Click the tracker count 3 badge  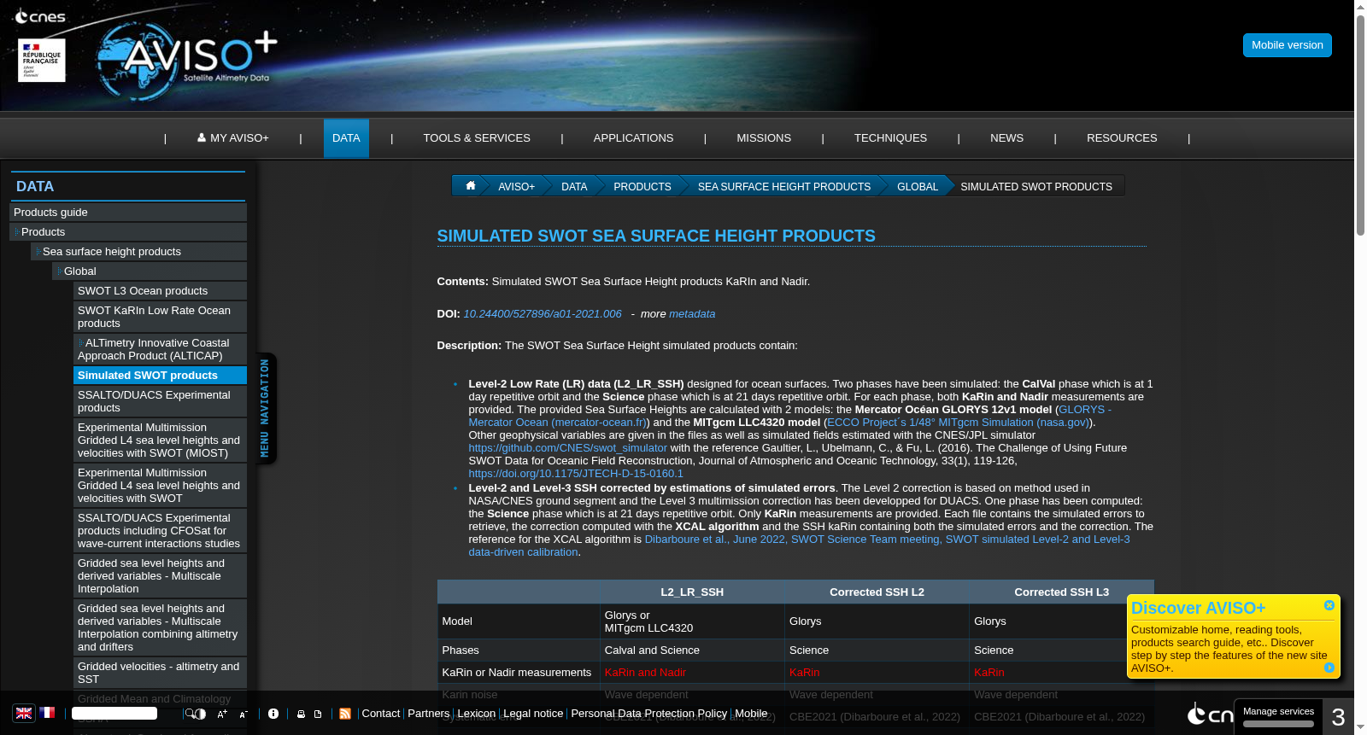tap(1338, 717)
